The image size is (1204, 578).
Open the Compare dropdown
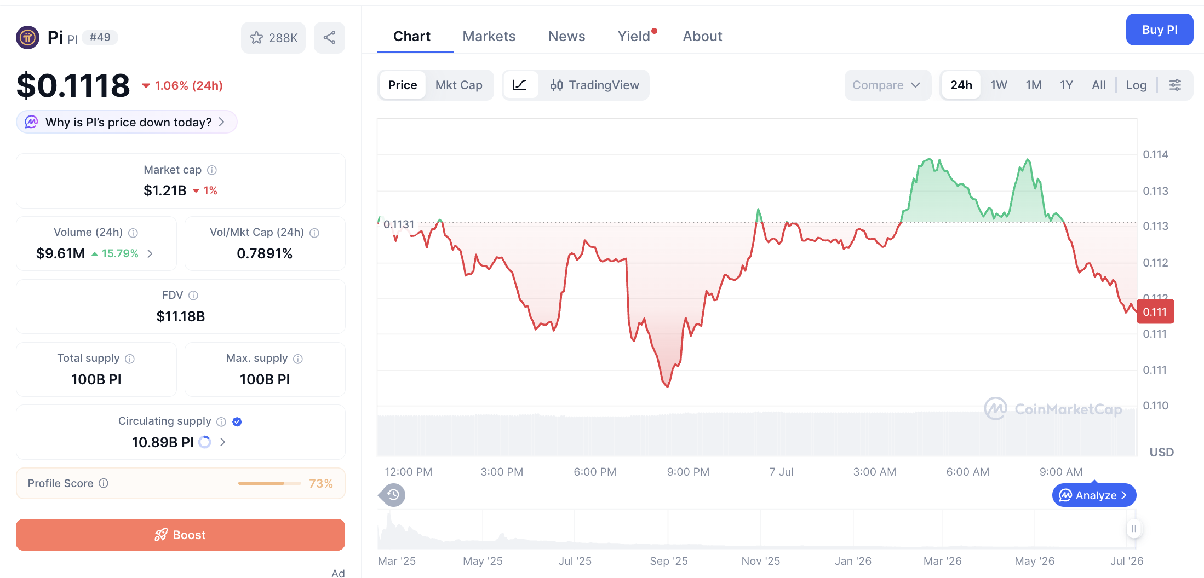(887, 85)
